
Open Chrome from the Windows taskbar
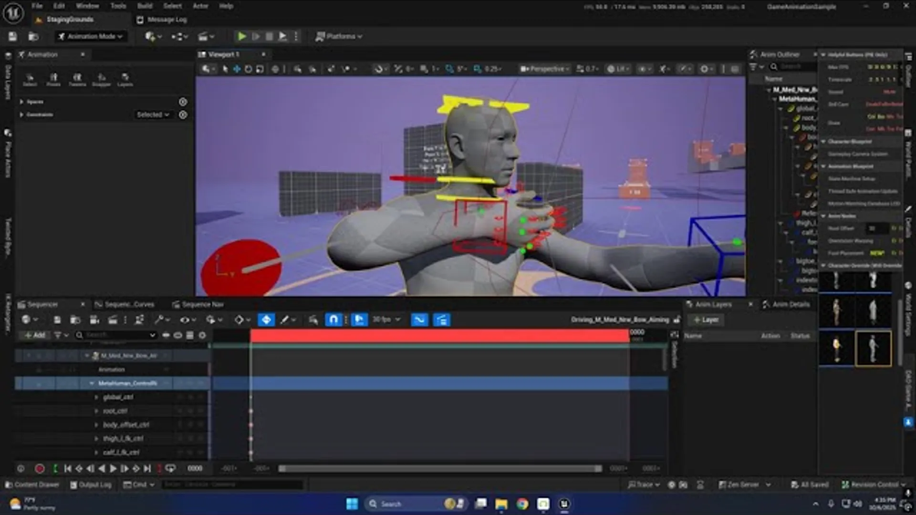521,504
